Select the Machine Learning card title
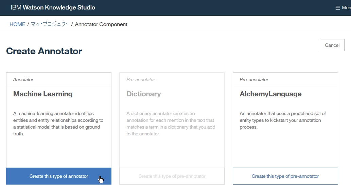351x190 pixels. (43, 94)
